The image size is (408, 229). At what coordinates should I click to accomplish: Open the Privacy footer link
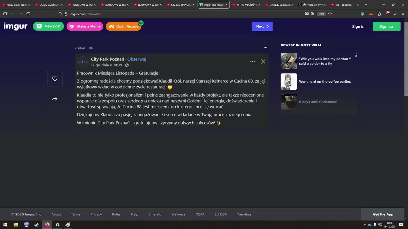(x=96, y=214)
